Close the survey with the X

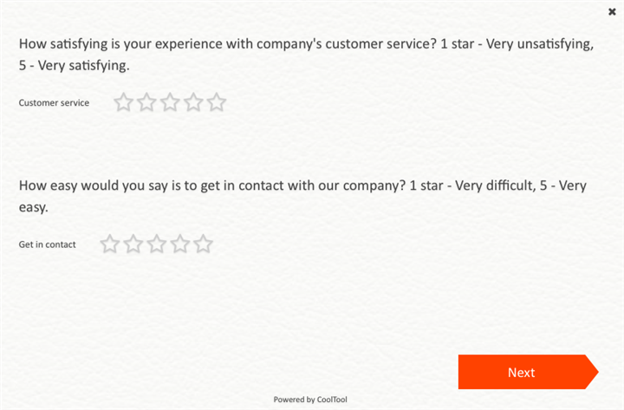point(612,12)
